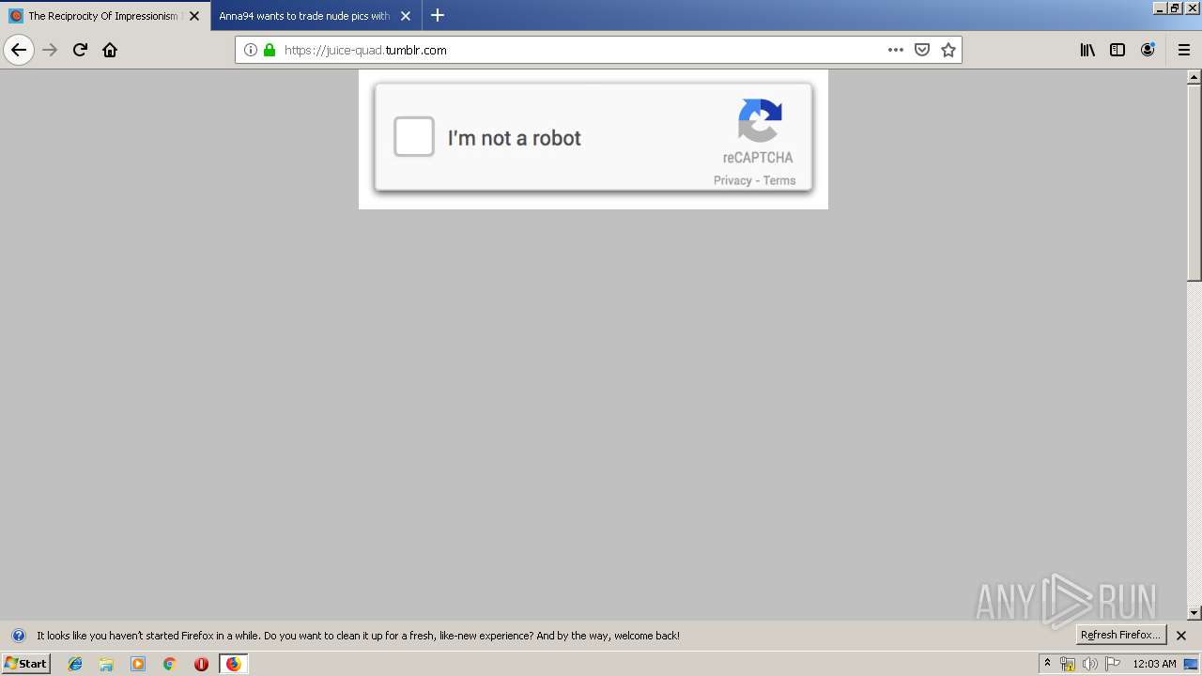
Task: Switch to the Anna94 tab
Action: [x=316, y=16]
